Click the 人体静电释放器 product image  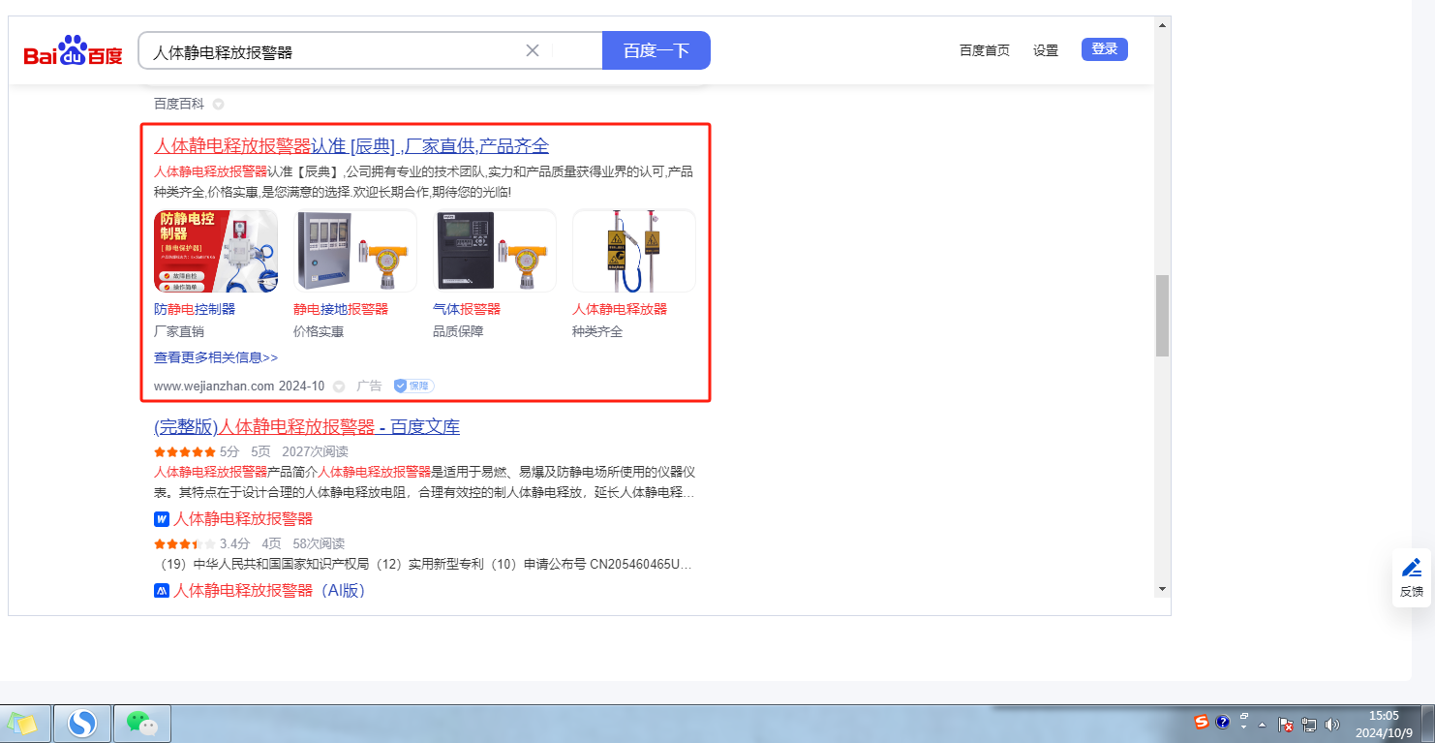click(634, 251)
